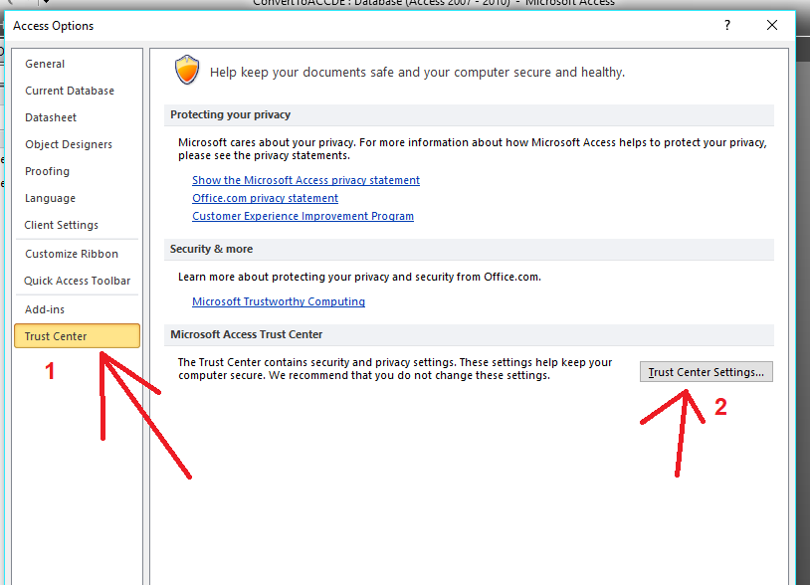Open Show the Microsoft Access privacy statement link
Screen dimensions: 810x585
click(x=305, y=180)
